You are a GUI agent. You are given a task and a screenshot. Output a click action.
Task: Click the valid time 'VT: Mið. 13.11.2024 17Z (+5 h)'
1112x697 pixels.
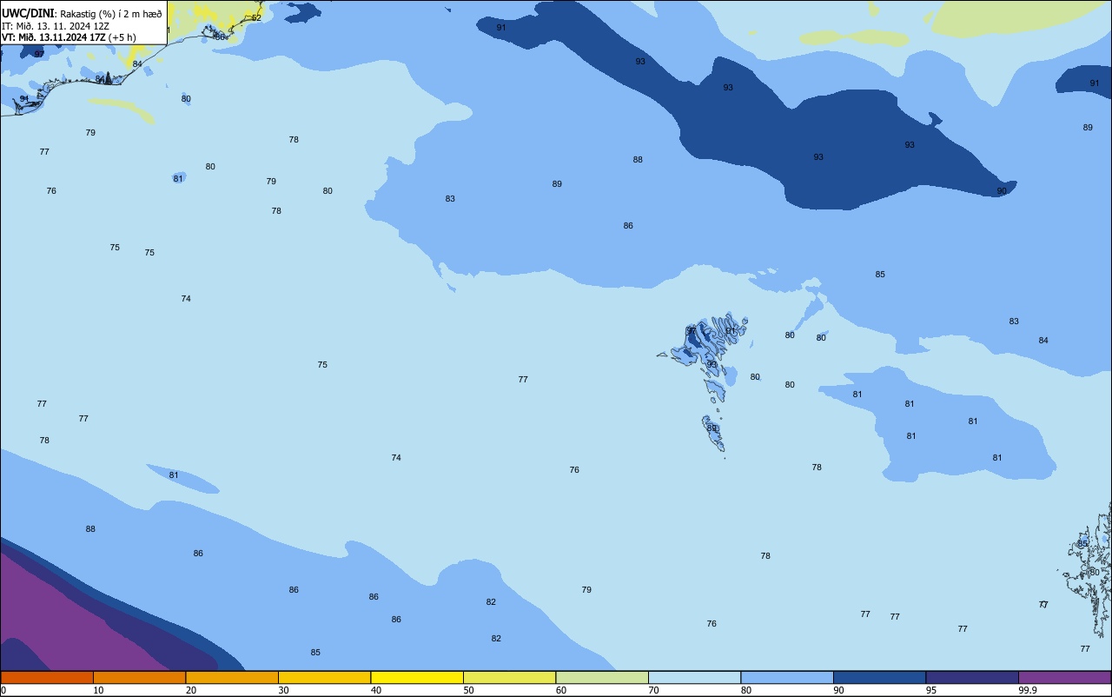[x=69, y=37]
